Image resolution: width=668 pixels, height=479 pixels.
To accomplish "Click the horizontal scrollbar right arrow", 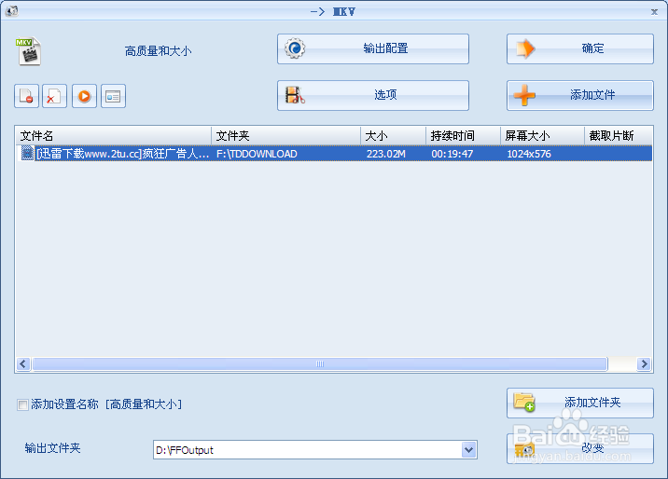I will click(x=644, y=364).
